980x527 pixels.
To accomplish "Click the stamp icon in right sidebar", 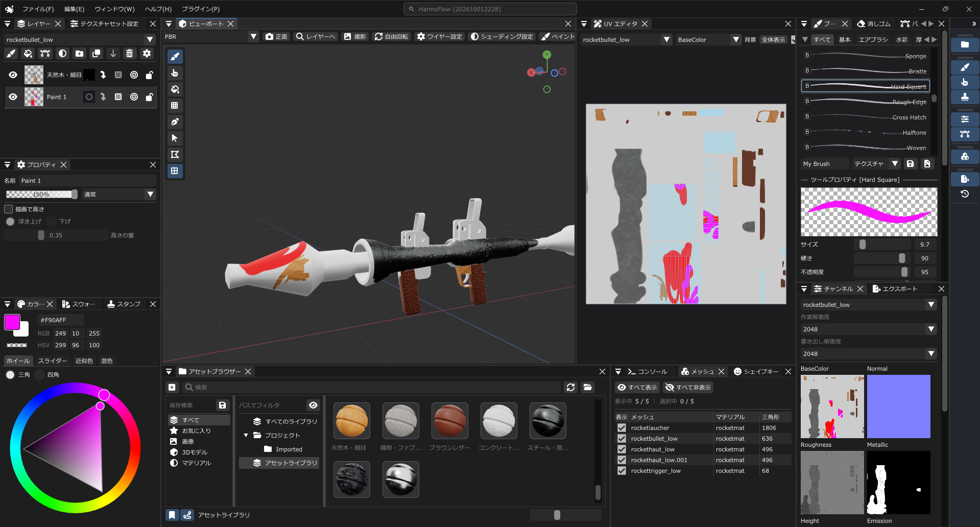I will pos(965,97).
